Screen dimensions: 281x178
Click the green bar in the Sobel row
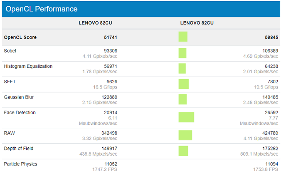[182, 53]
